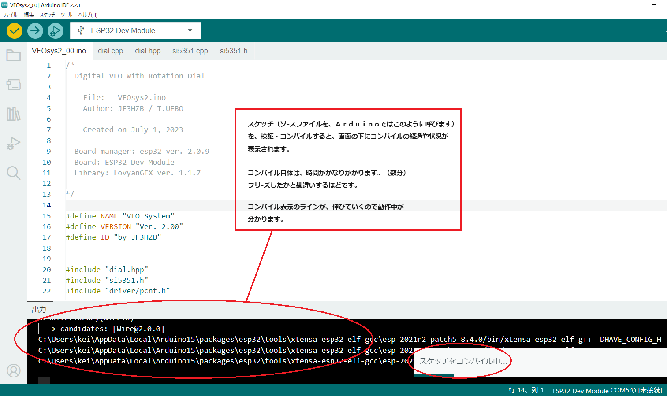Switch to the dial.hpp tab
Viewport: 667px width, 396px height.
(x=148, y=51)
